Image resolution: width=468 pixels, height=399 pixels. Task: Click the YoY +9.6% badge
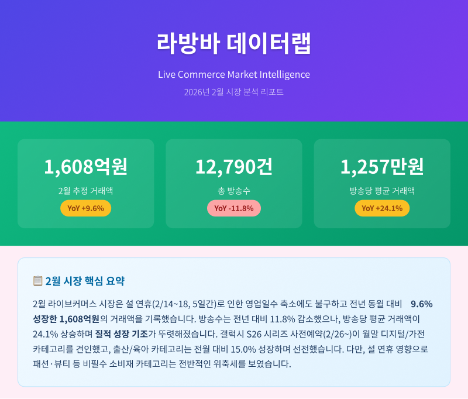[86, 208]
